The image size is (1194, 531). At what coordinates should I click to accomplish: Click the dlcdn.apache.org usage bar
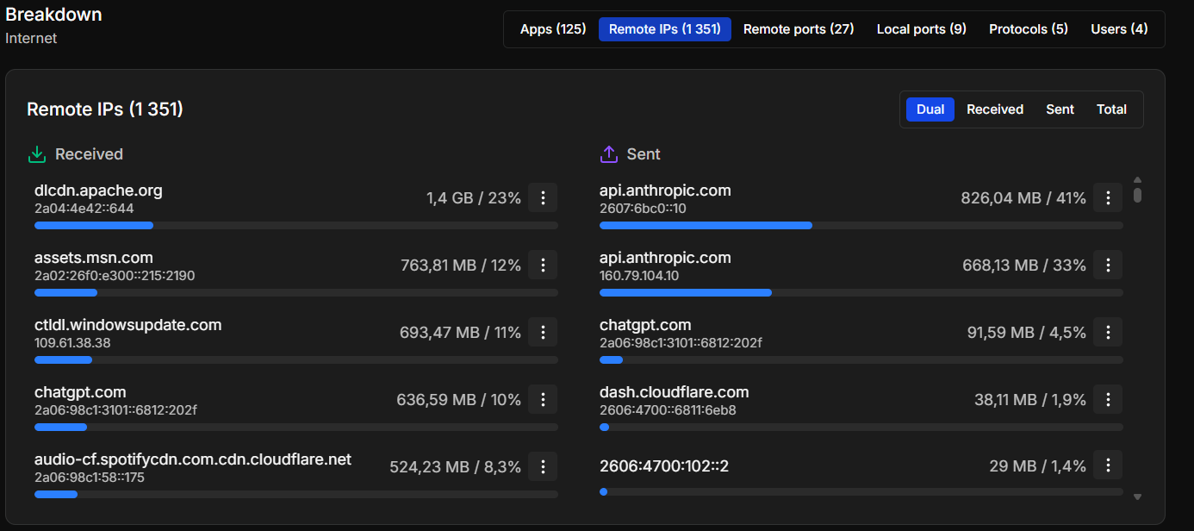296,226
